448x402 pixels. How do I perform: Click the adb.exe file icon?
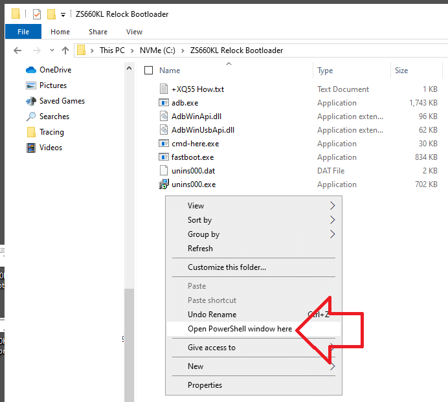click(x=164, y=103)
